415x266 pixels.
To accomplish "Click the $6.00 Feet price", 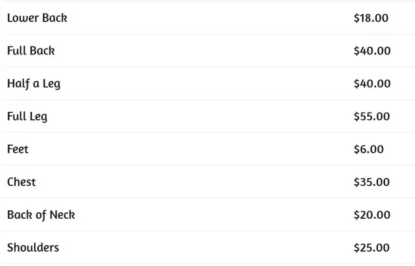I will [x=369, y=150].
